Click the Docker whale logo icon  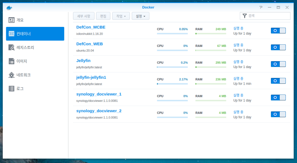click(x=9, y=8)
